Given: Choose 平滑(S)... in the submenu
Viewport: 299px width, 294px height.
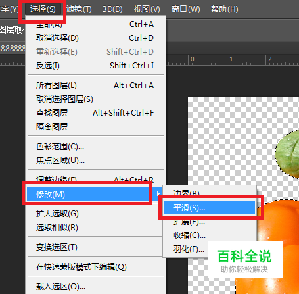Looking at the screenshot, I should point(210,207).
